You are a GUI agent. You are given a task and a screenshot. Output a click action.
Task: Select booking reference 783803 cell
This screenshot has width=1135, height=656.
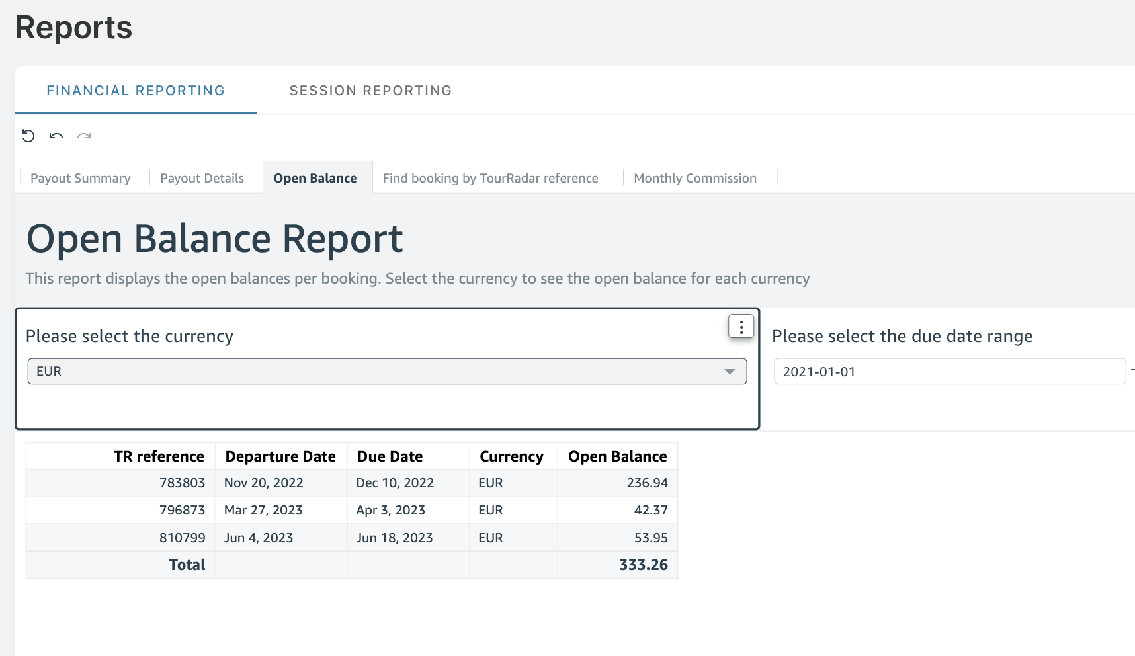coord(120,483)
